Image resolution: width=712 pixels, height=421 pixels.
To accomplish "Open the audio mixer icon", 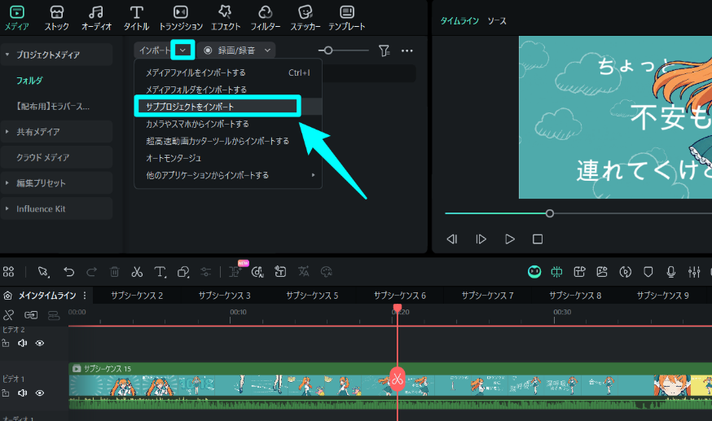I will click(x=694, y=272).
